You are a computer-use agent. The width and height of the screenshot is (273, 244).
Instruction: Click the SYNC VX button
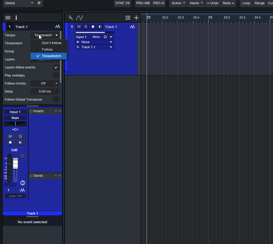123,3
